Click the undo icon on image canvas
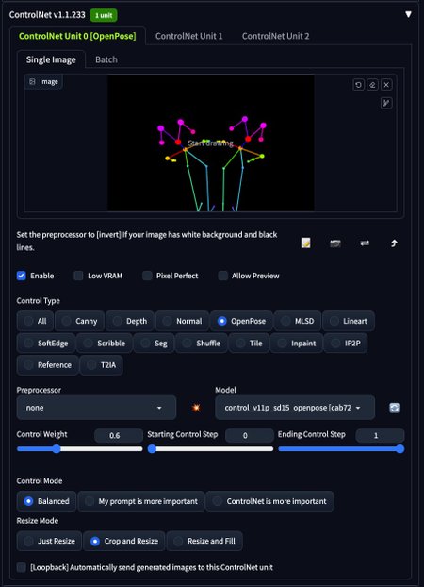Image resolution: width=424 pixels, height=587 pixels. pos(358,85)
